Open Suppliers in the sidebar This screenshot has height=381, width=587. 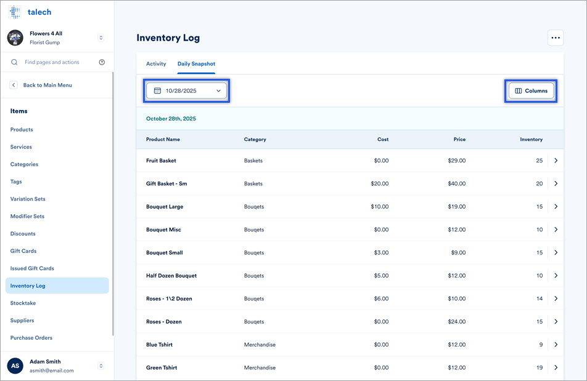pos(22,321)
